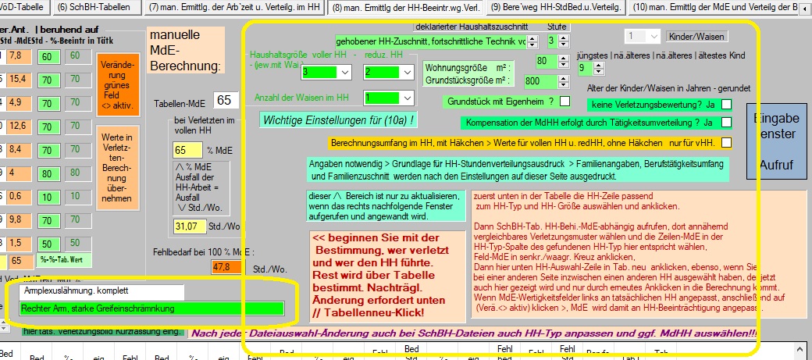Viewport: 812px width, 360px height.
Task: Click green field 70 in the 9,8 row
Action: click(x=48, y=220)
